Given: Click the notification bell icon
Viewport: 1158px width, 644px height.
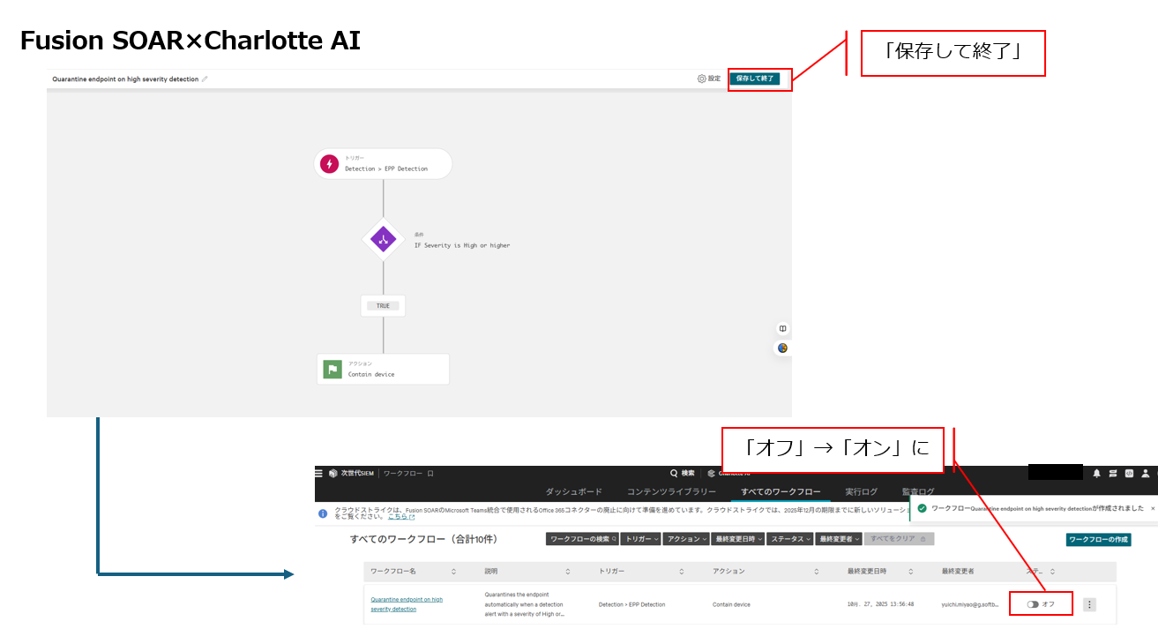Looking at the screenshot, I should point(1097,474).
